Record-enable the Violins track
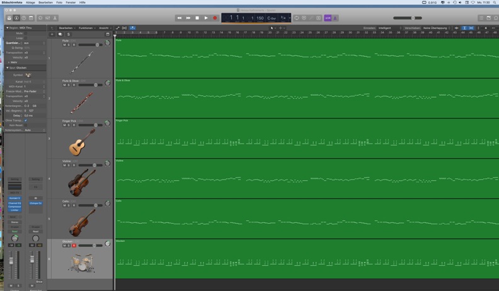The image size is (499, 291). point(74,166)
